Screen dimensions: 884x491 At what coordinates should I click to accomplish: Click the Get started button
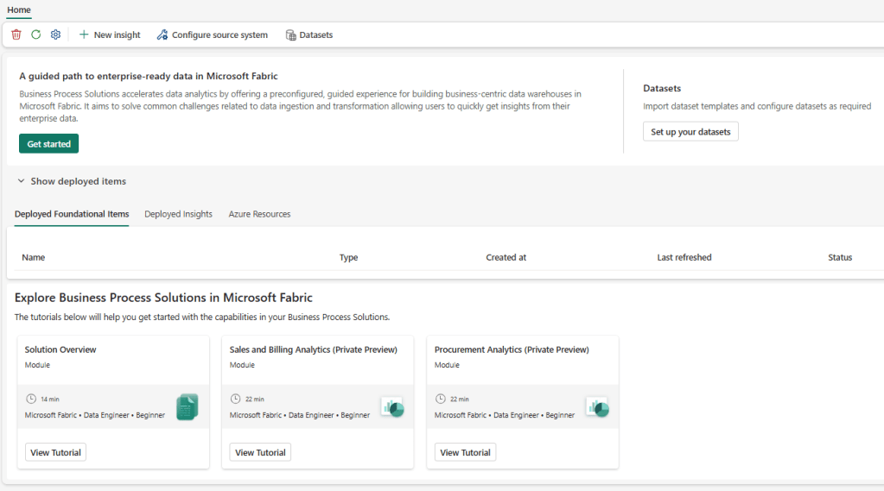(49, 143)
